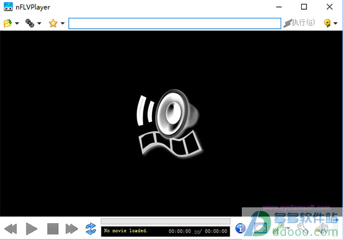
Task: Expand the favorites star dropdown arrow
Action: (x=62, y=23)
